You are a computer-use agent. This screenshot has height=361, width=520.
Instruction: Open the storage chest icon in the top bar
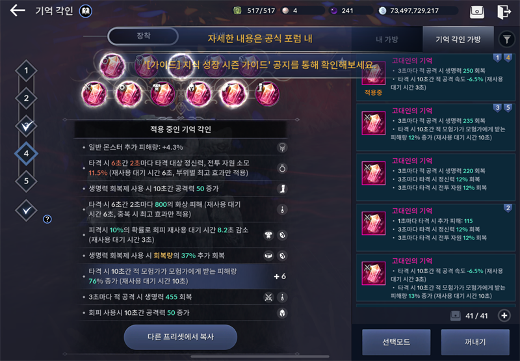[477, 12]
